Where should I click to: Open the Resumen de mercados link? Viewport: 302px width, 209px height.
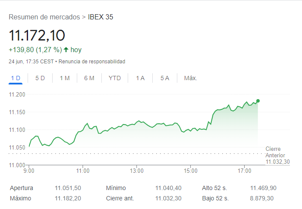coord(44,17)
